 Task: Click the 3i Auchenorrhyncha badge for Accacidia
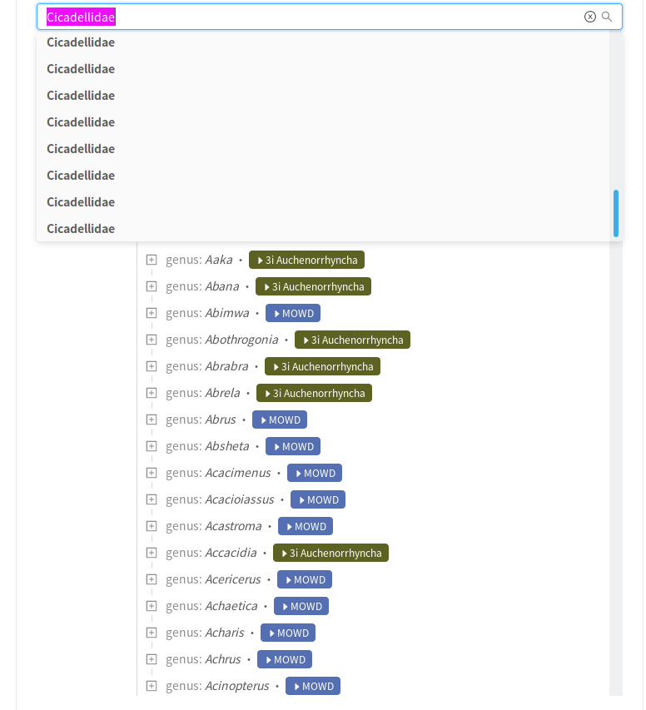[x=330, y=553]
